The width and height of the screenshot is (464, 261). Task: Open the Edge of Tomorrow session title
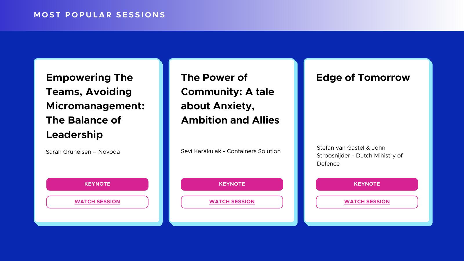tap(363, 77)
